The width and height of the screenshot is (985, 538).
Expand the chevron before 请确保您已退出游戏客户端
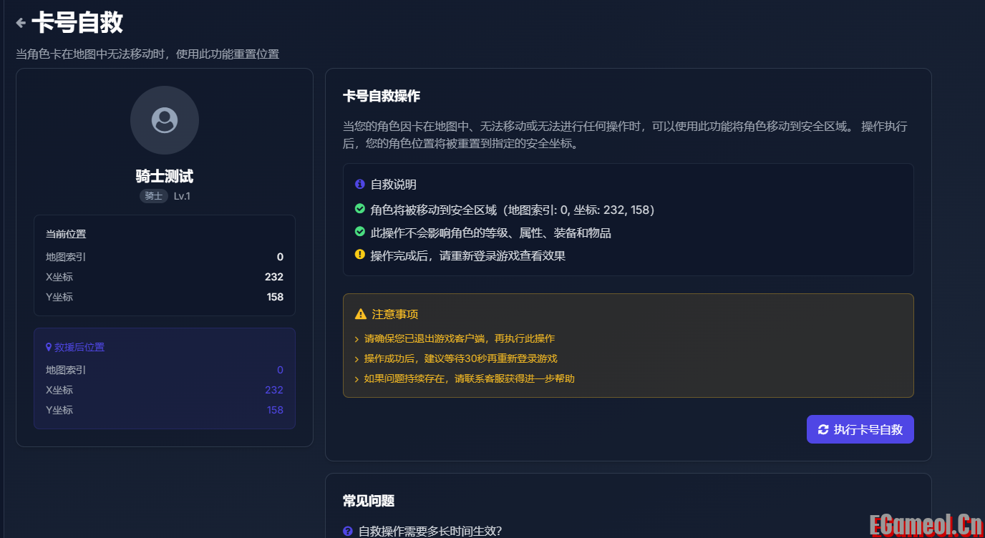(358, 338)
